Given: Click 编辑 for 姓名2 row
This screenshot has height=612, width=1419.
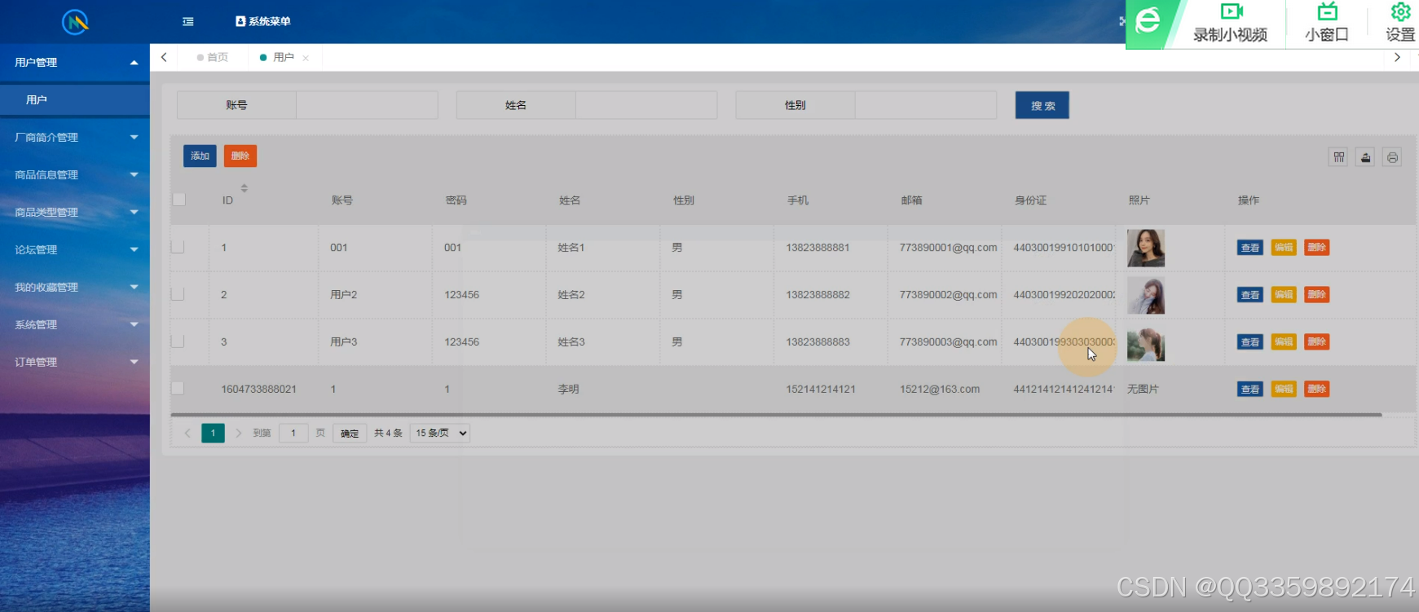Looking at the screenshot, I should (x=1284, y=295).
